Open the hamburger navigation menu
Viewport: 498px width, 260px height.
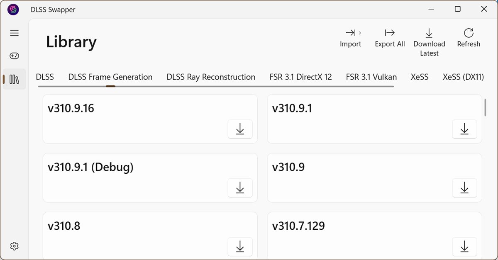15,33
